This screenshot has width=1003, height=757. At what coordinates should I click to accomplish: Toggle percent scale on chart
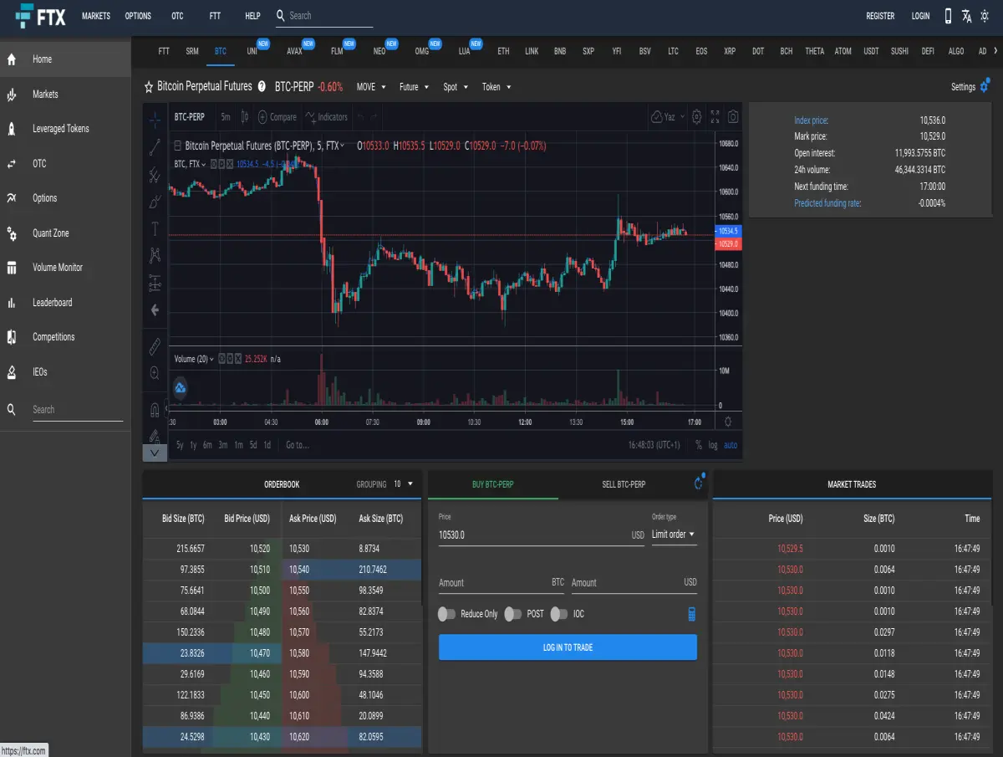pos(699,445)
